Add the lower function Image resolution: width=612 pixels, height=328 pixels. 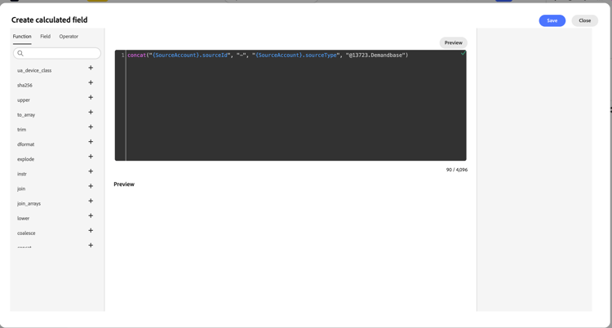91,216
